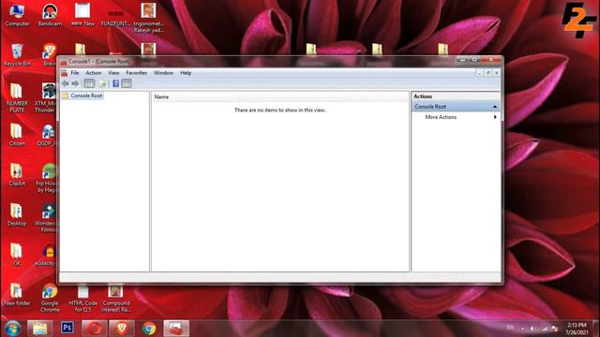Screen dimensions: 600x337
Task: Open the Help menu
Action: click(x=186, y=73)
